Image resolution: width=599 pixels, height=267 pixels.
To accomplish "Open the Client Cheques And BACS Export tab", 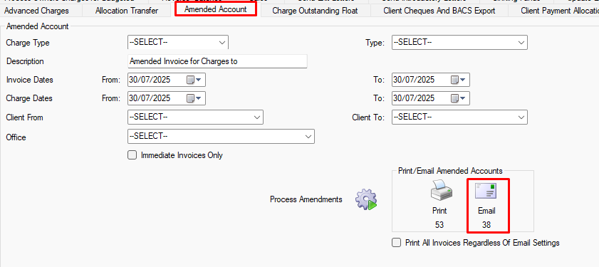I will pos(439,11).
